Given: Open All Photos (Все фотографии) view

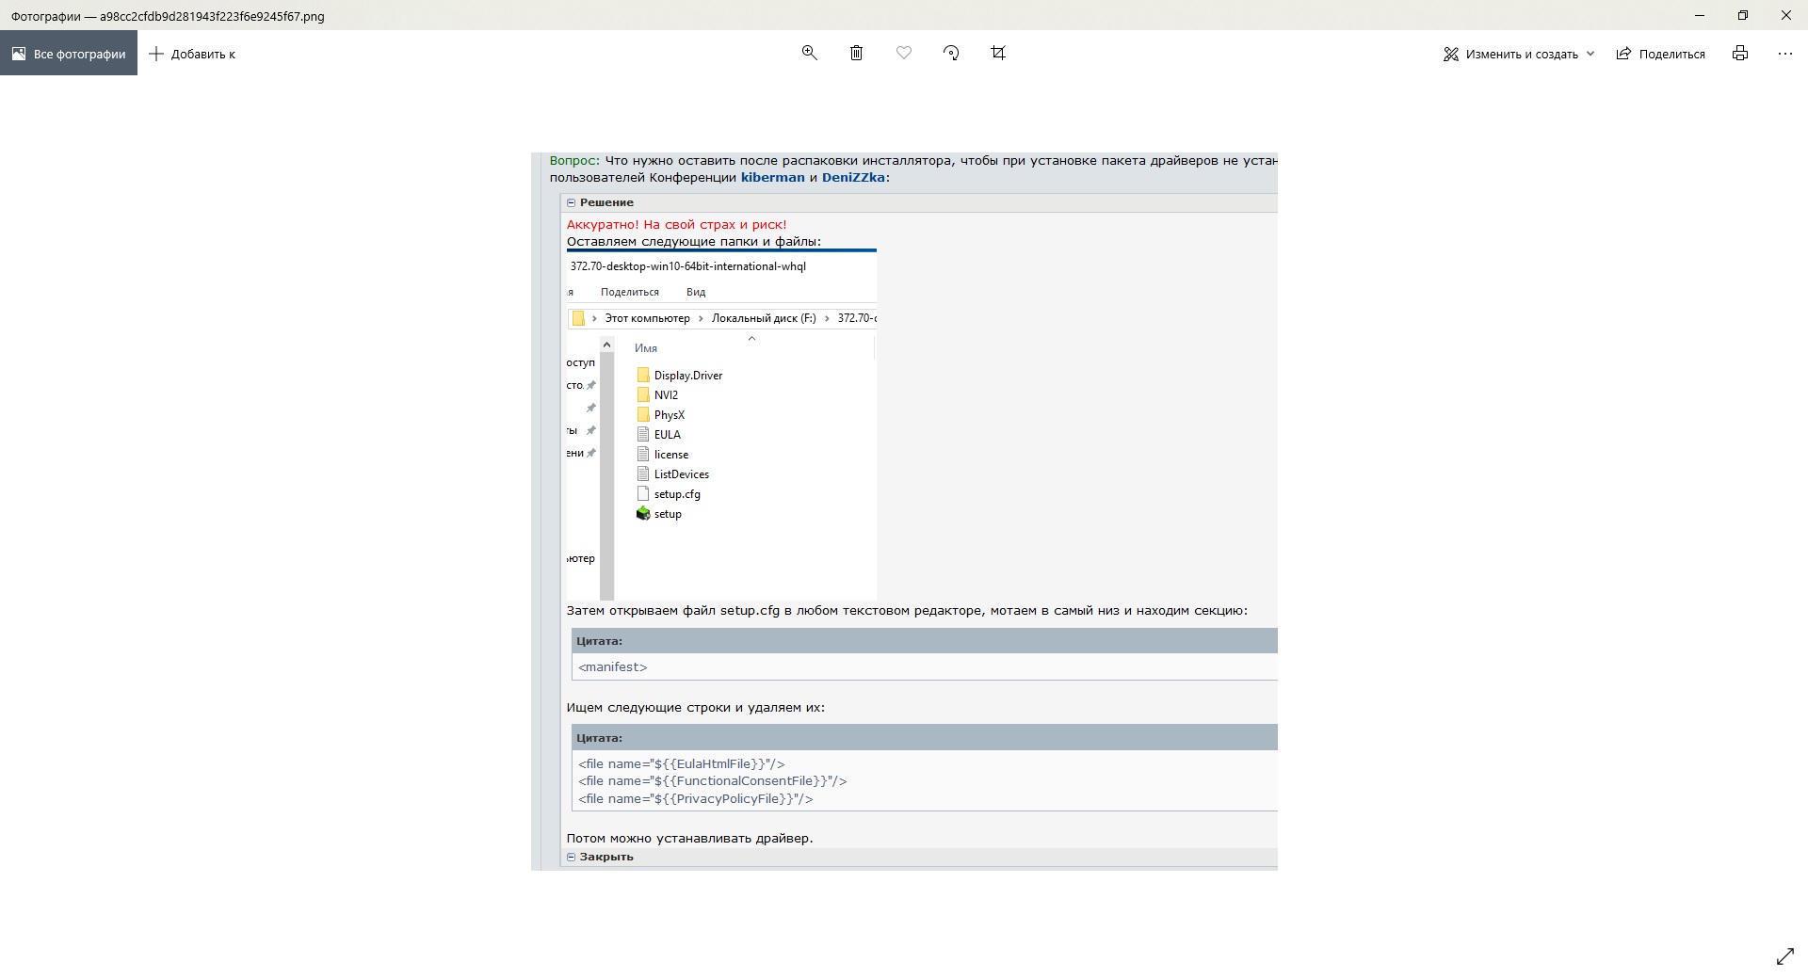Looking at the screenshot, I should click(69, 54).
